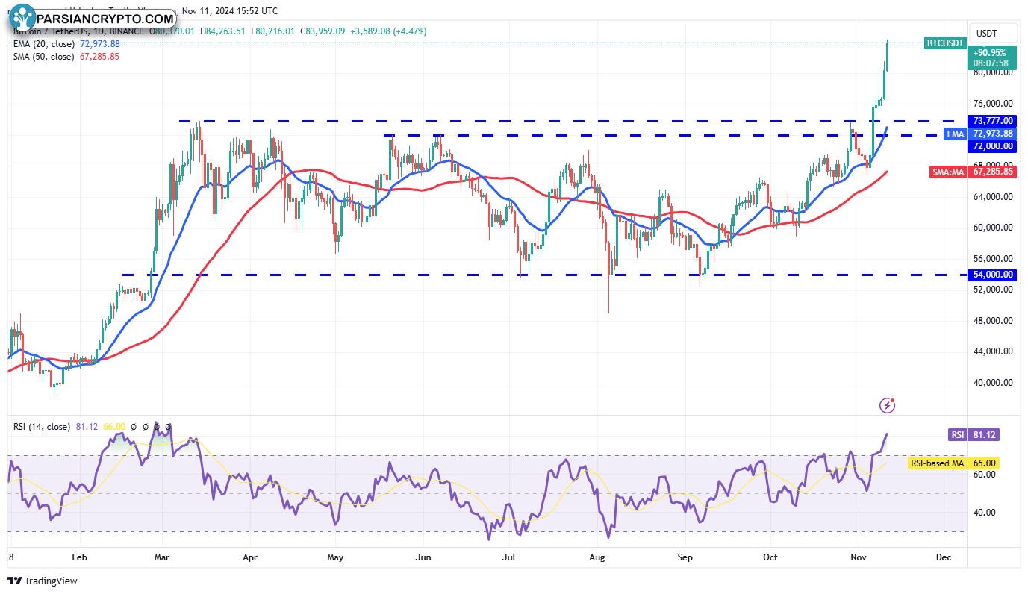Viewport: 1028px width, 594px height.
Task: Click the purple lightning bolt icon
Action: click(x=888, y=405)
